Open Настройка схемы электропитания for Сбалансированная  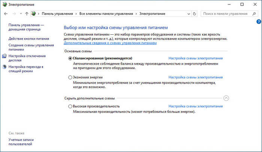[x=195, y=58]
